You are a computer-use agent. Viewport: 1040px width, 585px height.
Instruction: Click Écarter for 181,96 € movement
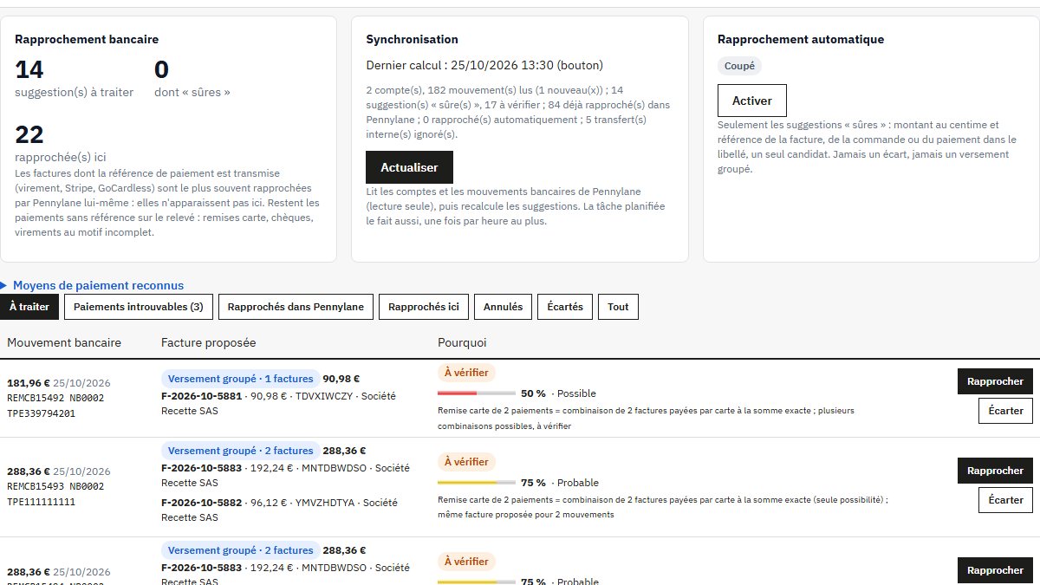coord(1005,411)
